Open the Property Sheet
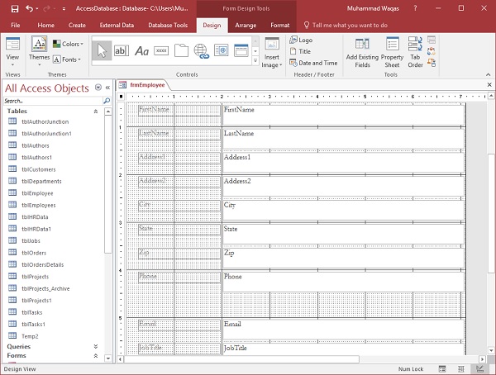 [392, 53]
